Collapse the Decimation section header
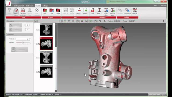This screenshot has width=172, height=97. (20, 34)
